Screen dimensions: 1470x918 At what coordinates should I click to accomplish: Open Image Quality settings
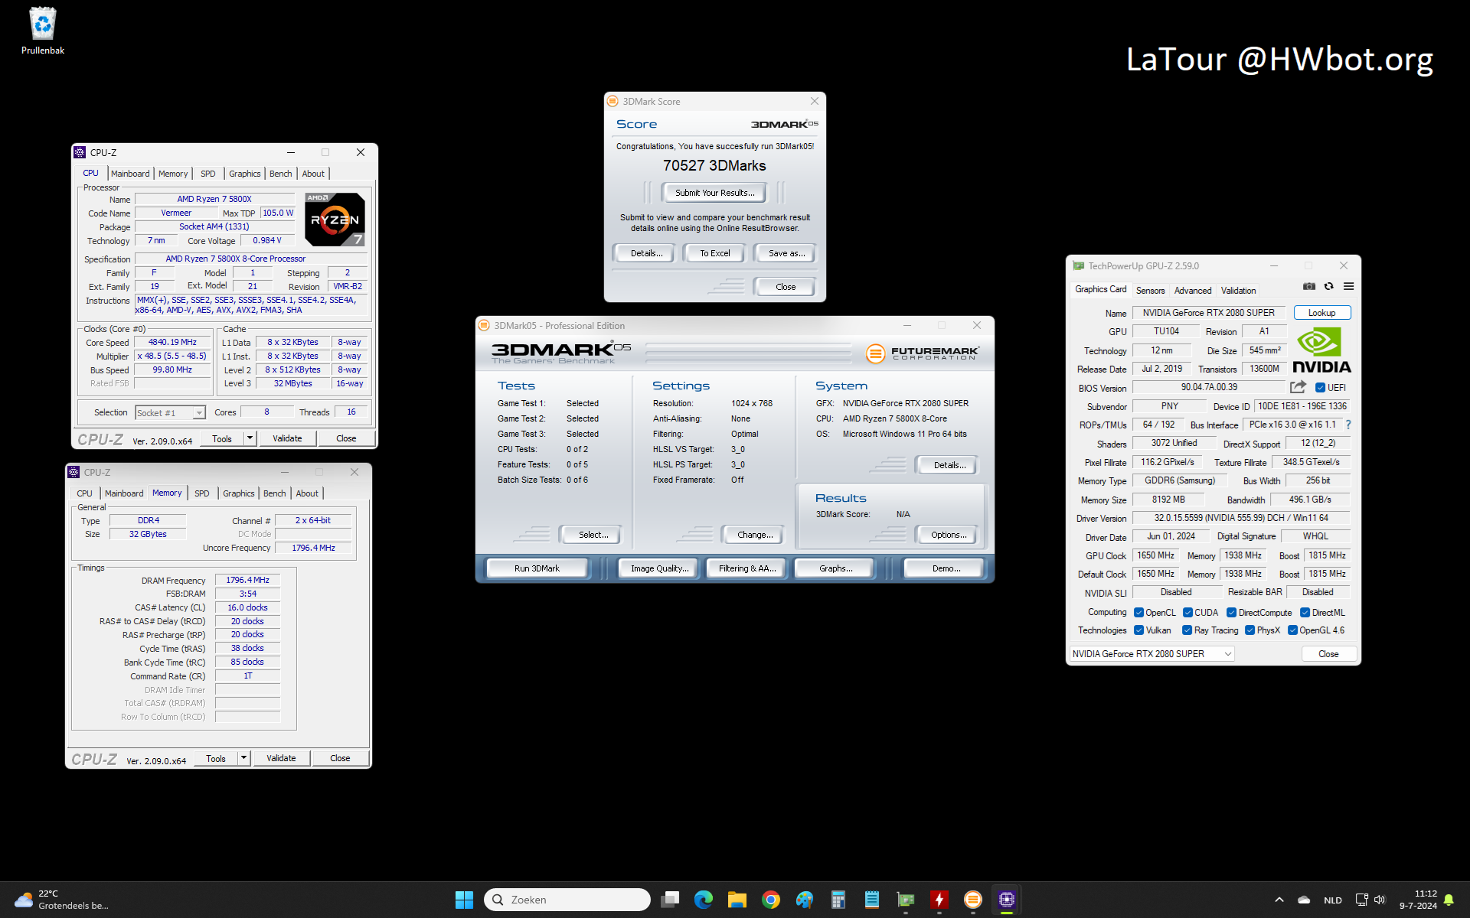point(659,568)
